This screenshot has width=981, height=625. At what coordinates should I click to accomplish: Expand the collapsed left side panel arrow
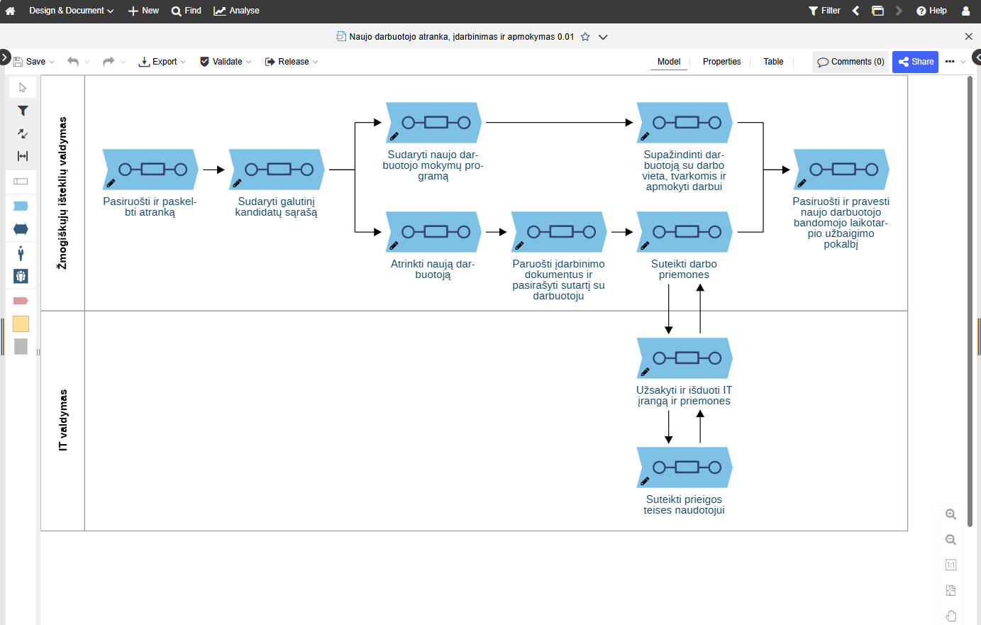click(x=4, y=57)
